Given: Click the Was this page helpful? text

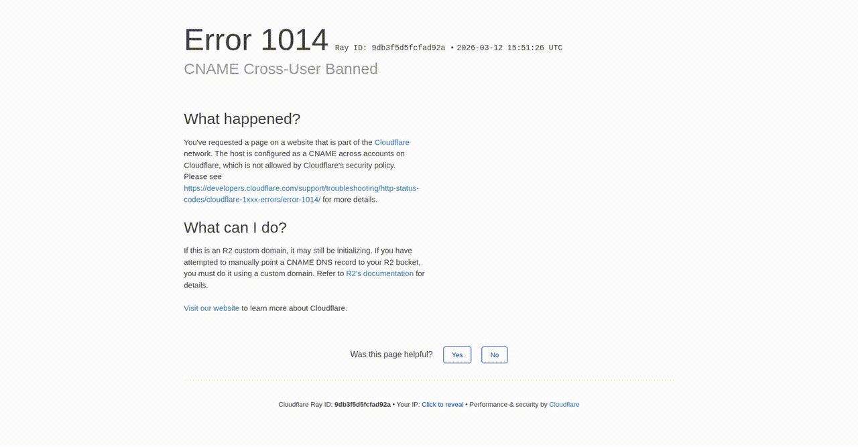Looking at the screenshot, I should pyautogui.click(x=391, y=355).
